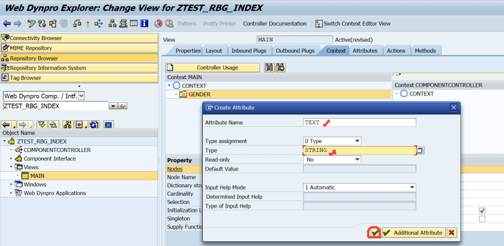The height and width of the screenshot is (246, 504).
Task: Click the green checkmark to confirm attribute
Action: (x=374, y=232)
